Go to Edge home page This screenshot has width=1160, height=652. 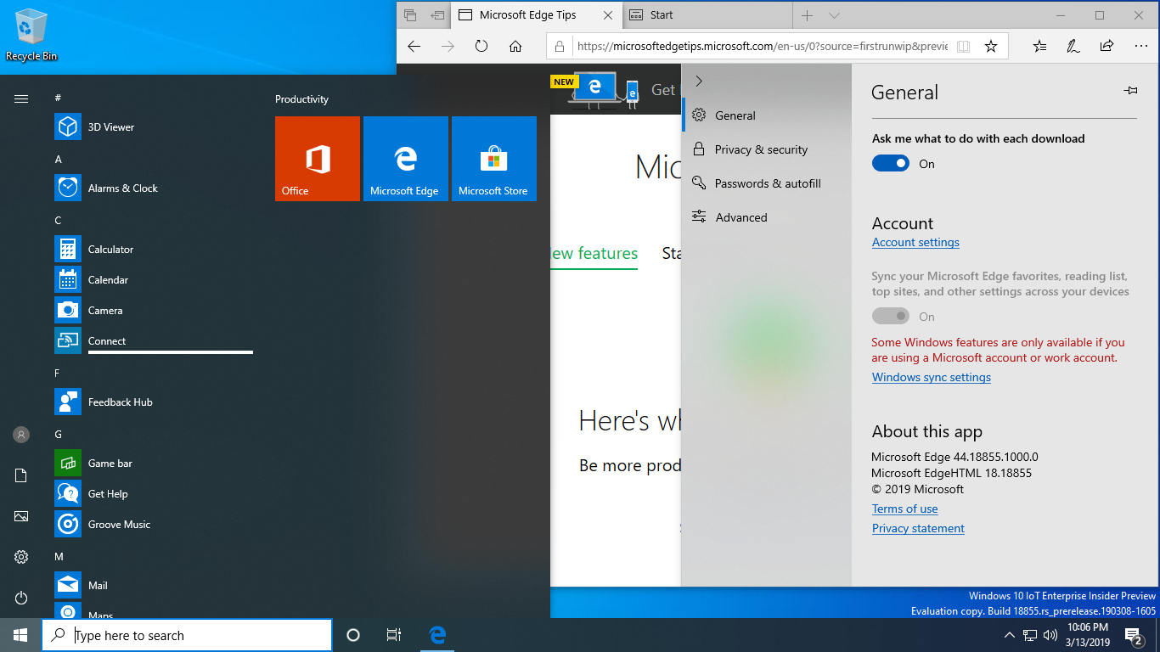[x=515, y=47]
